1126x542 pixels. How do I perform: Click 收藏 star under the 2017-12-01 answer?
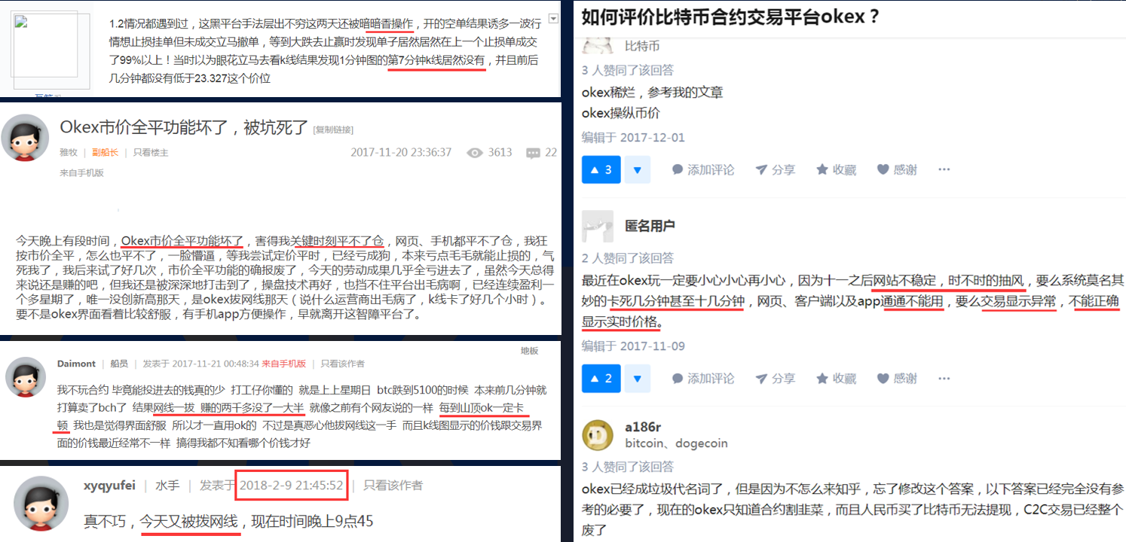coord(836,169)
